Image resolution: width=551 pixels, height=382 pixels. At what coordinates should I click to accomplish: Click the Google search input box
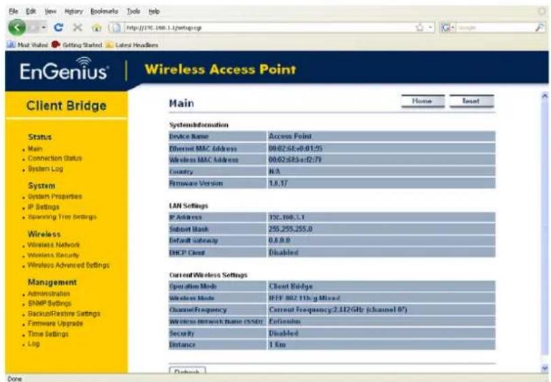click(x=495, y=27)
